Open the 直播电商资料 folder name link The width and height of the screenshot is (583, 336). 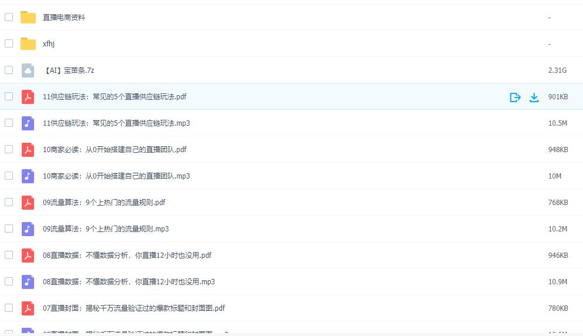(64, 18)
